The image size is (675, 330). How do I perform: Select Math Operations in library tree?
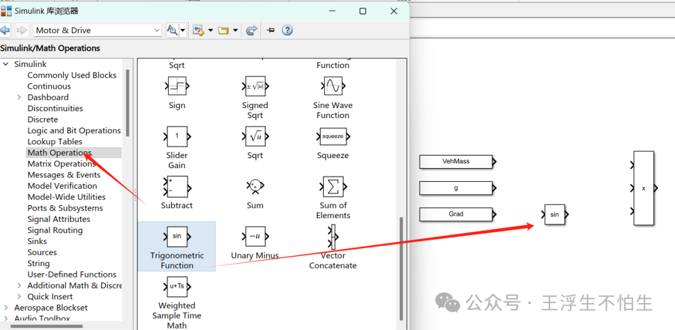[59, 152]
